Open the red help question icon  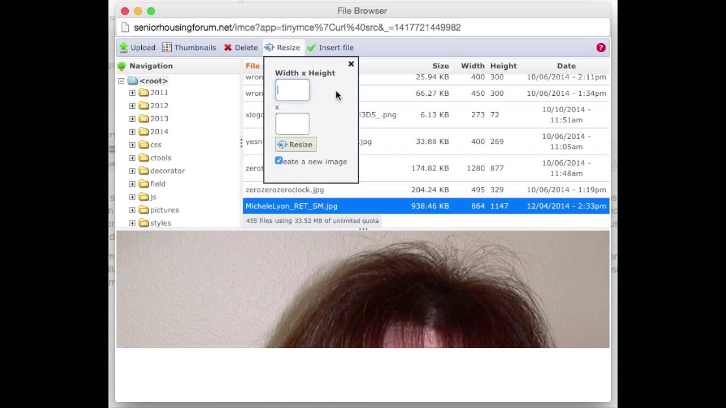point(601,48)
